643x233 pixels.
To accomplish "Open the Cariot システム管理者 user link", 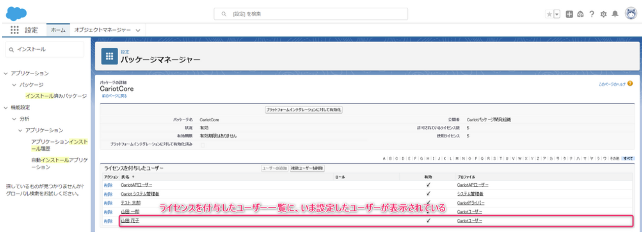I will click(140, 194).
